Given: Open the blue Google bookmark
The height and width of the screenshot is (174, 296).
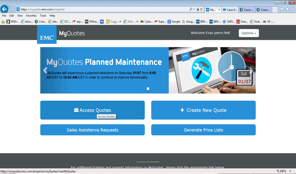Looking at the screenshot, I should [174, 22].
